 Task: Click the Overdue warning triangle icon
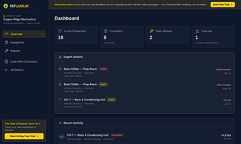(x=198, y=31)
